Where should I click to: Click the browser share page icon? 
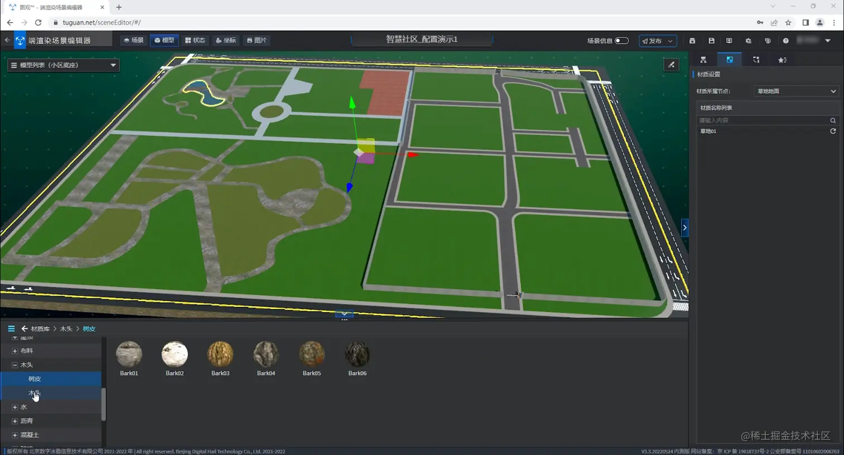774,22
